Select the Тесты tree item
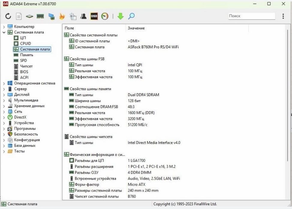This screenshot has height=209, width=292. [x=19, y=151]
